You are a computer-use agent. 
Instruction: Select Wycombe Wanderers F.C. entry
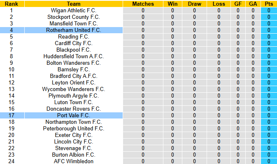[74, 89]
